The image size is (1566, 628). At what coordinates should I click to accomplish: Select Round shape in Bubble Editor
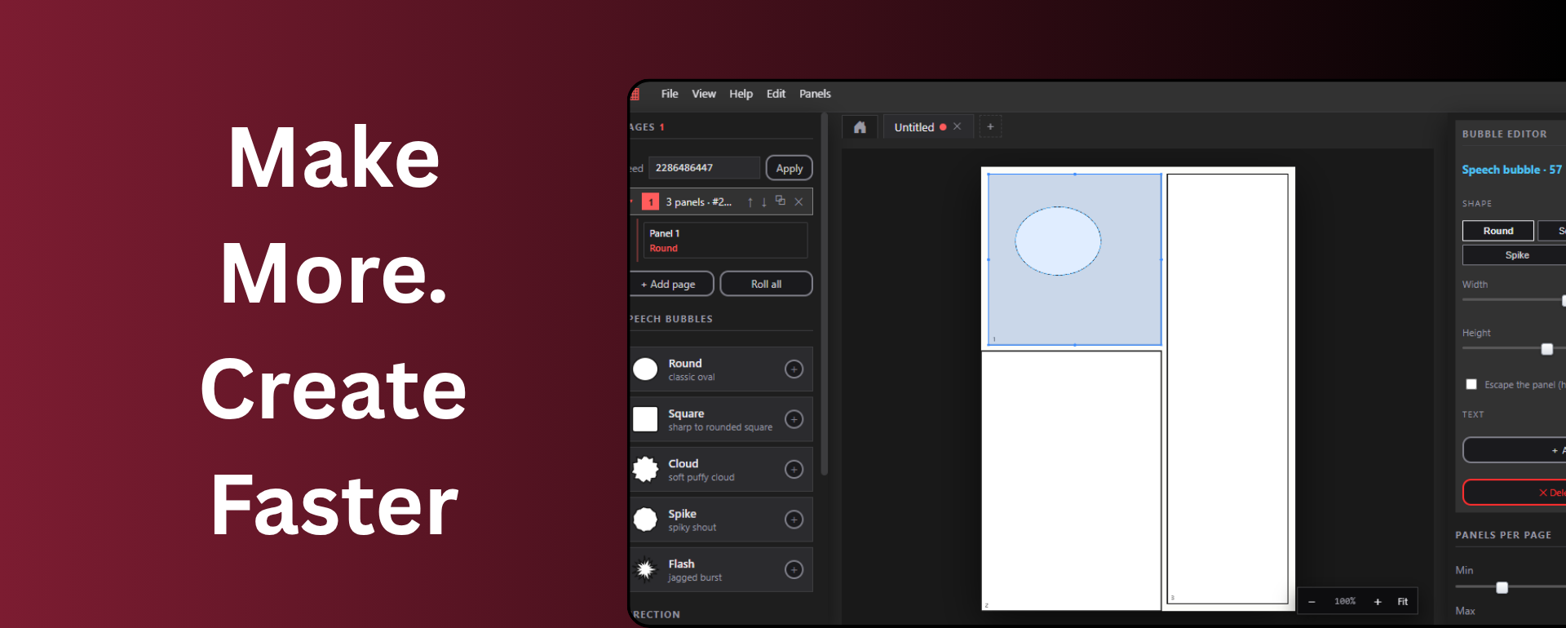pos(1497,231)
